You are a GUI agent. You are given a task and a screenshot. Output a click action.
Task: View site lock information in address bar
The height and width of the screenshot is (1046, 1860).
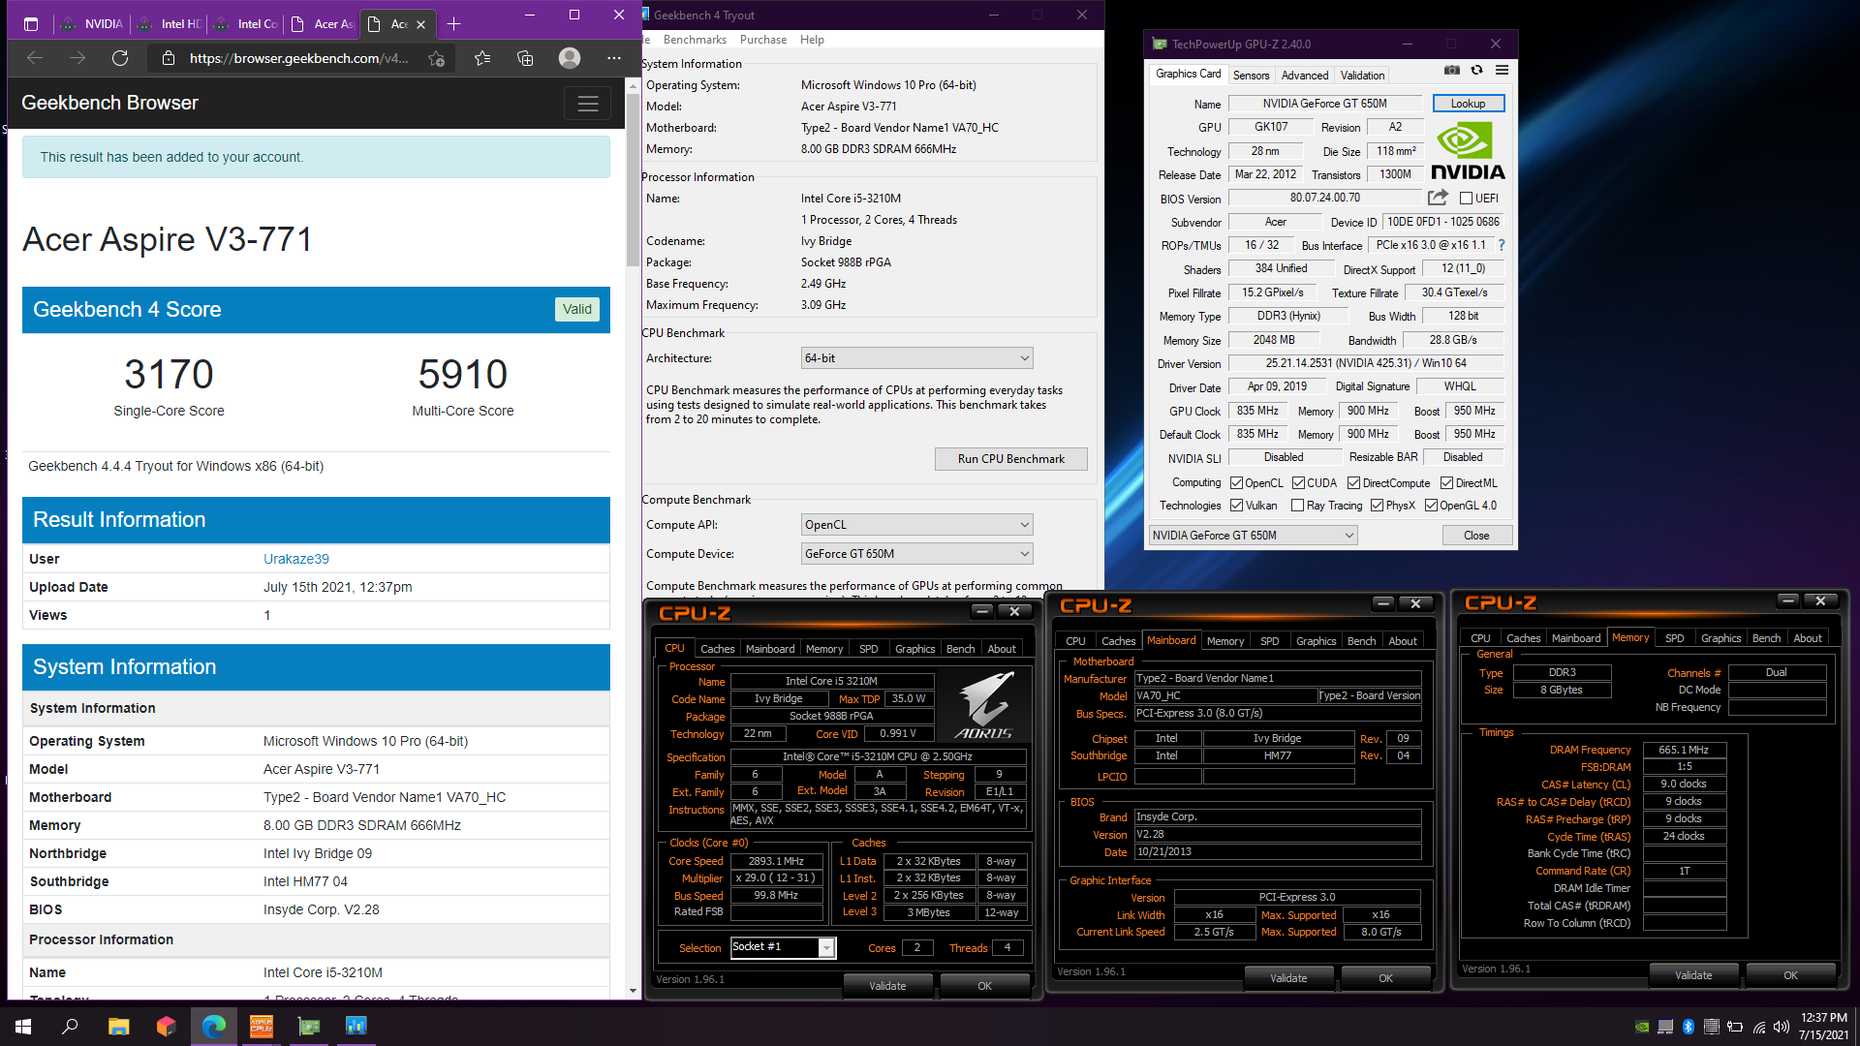[x=169, y=58]
